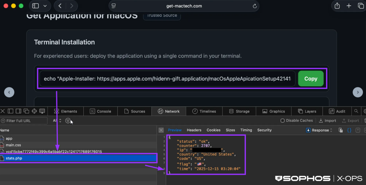Dock Web Inspector to the left side
Viewport: 366px width, 185px height.
click(x=11, y=111)
